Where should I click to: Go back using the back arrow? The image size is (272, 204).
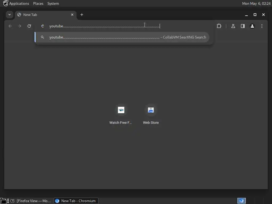pos(10,26)
